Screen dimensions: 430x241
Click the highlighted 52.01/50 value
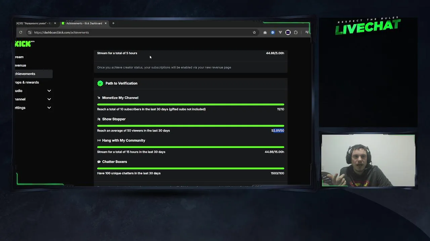click(x=277, y=131)
